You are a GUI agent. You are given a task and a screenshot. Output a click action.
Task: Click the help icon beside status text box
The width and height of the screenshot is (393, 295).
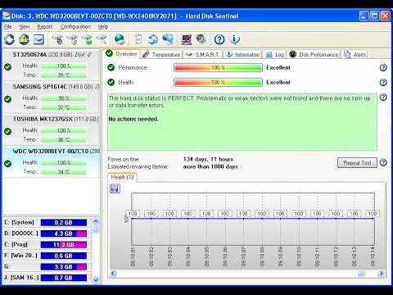383,97
